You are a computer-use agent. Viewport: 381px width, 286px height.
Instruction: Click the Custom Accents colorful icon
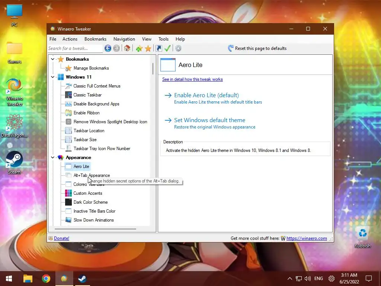[x=68, y=193]
